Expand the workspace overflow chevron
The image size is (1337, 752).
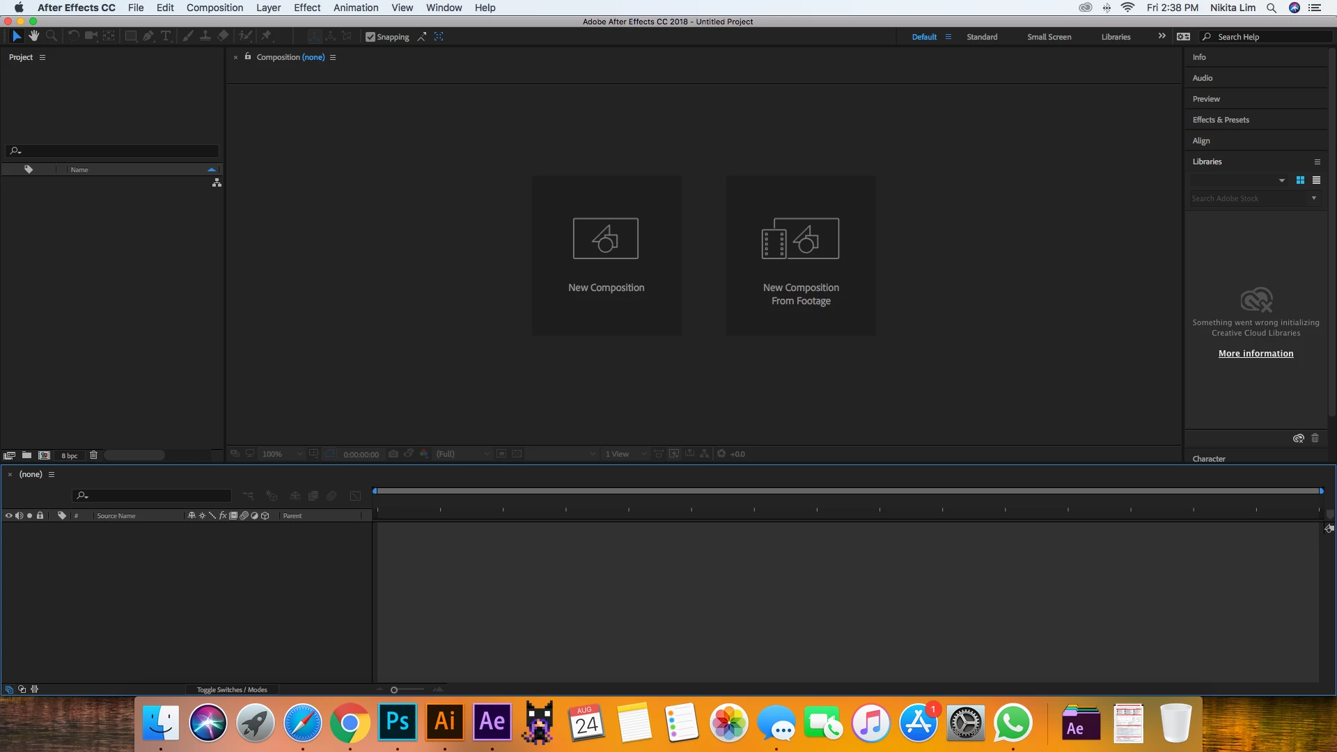tap(1162, 36)
